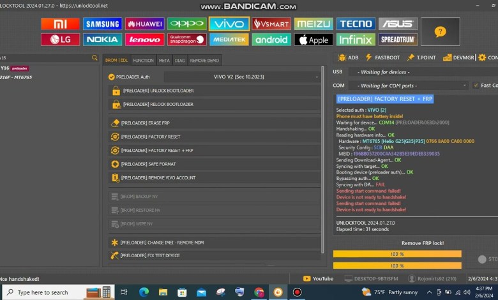Image resolution: width=498 pixels, height=300 pixels.
Task: Open the Qualcomm Snapdragon section
Action: 186,40
